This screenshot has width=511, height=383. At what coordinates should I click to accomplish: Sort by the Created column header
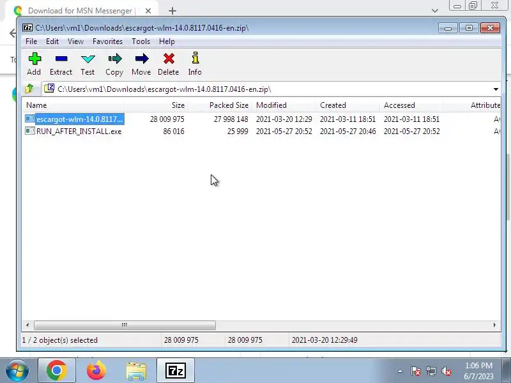347,105
